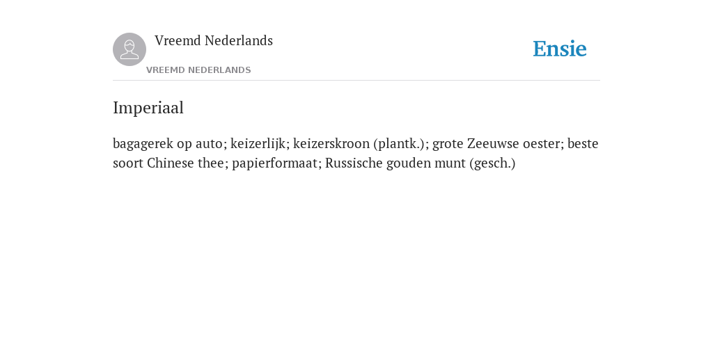This screenshot has height=356, width=713.
Task: Click the gray user avatar icon
Action: click(130, 49)
